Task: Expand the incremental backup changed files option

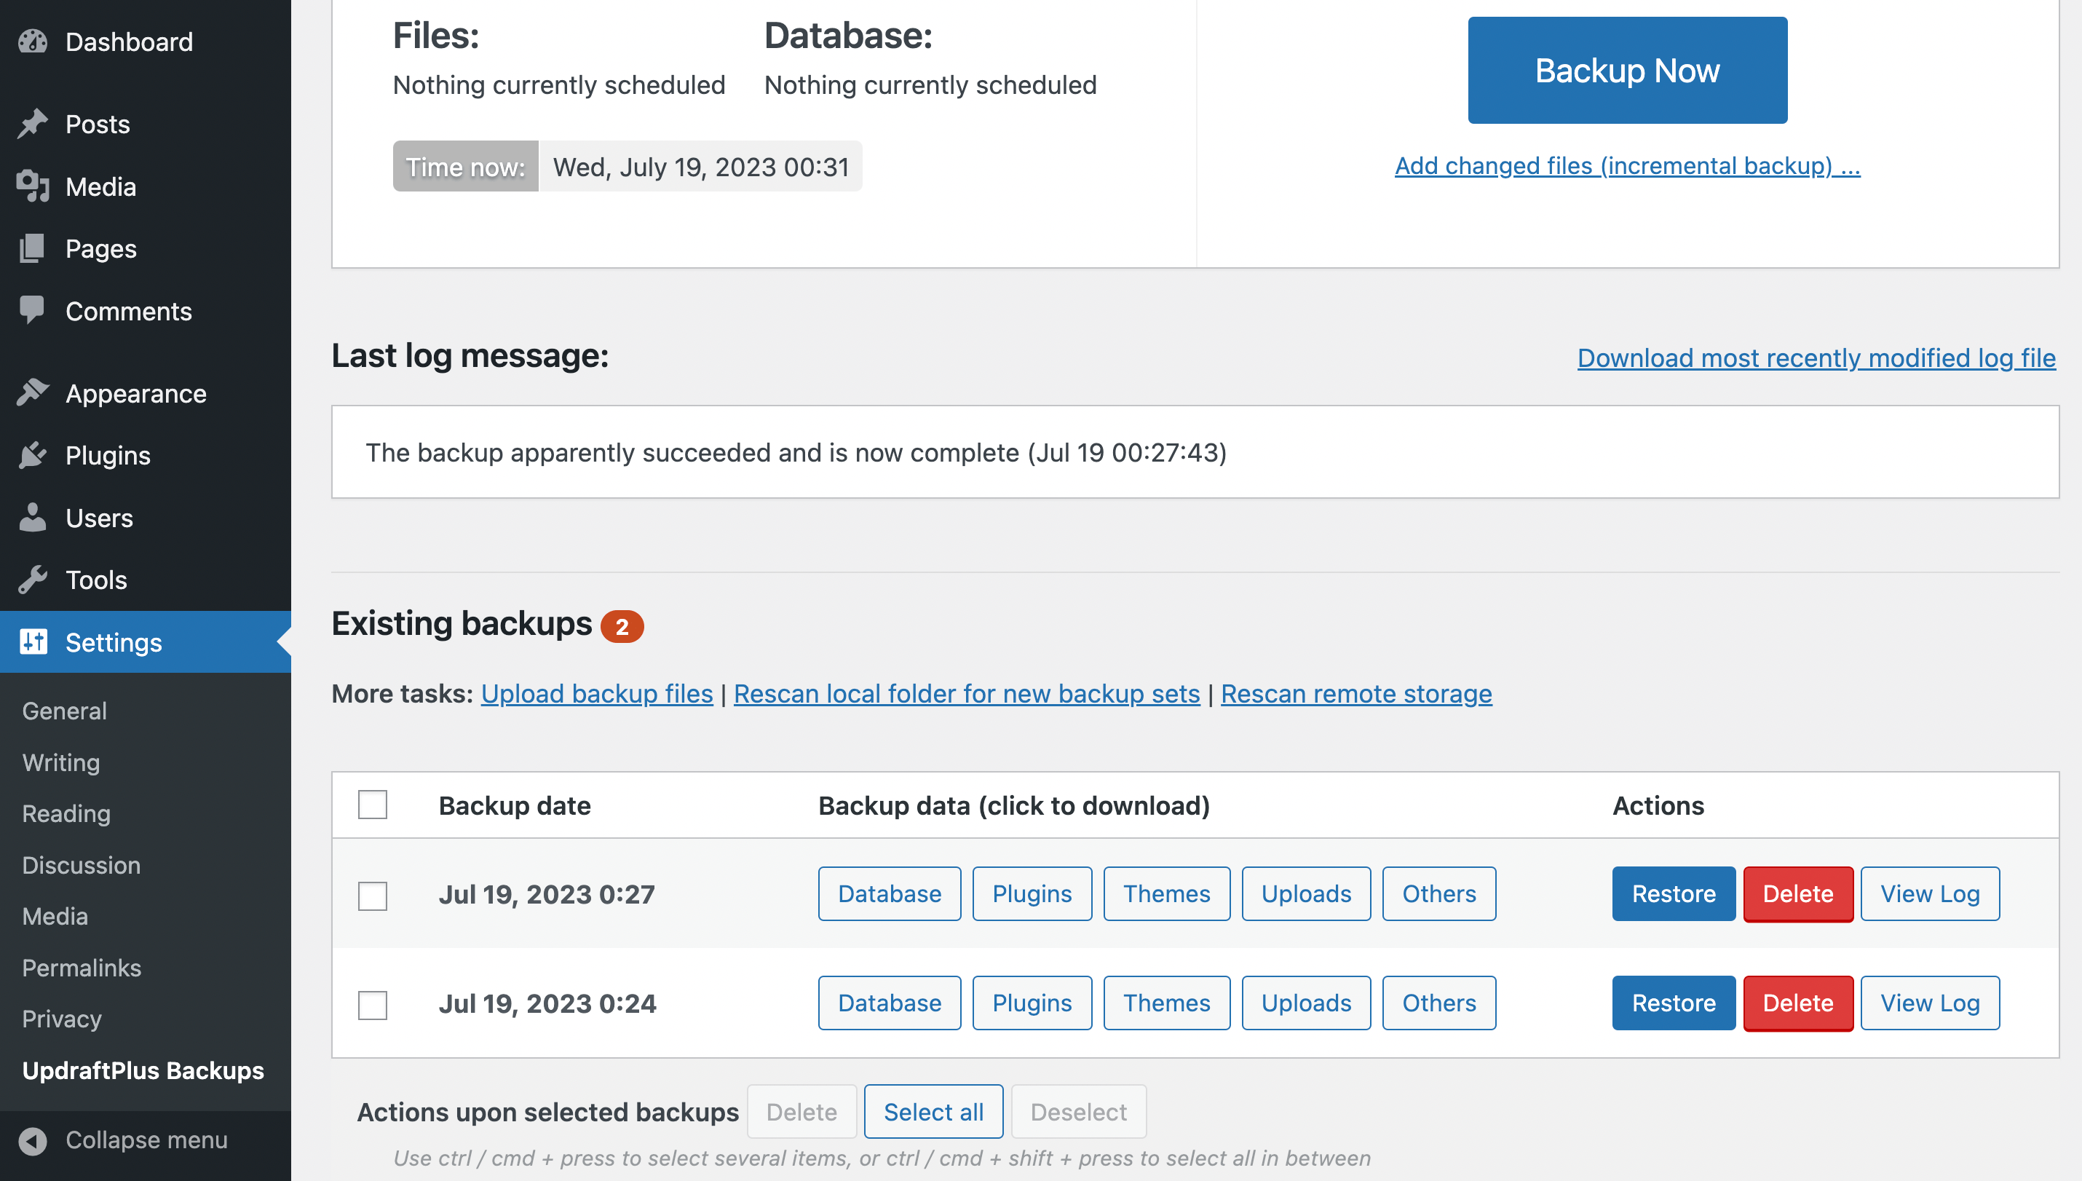Action: pos(1627,165)
